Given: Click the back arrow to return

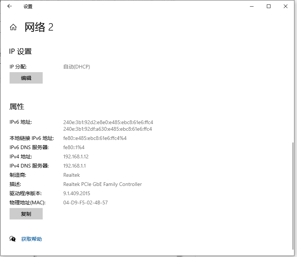Looking at the screenshot, I should (x=10, y=6).
